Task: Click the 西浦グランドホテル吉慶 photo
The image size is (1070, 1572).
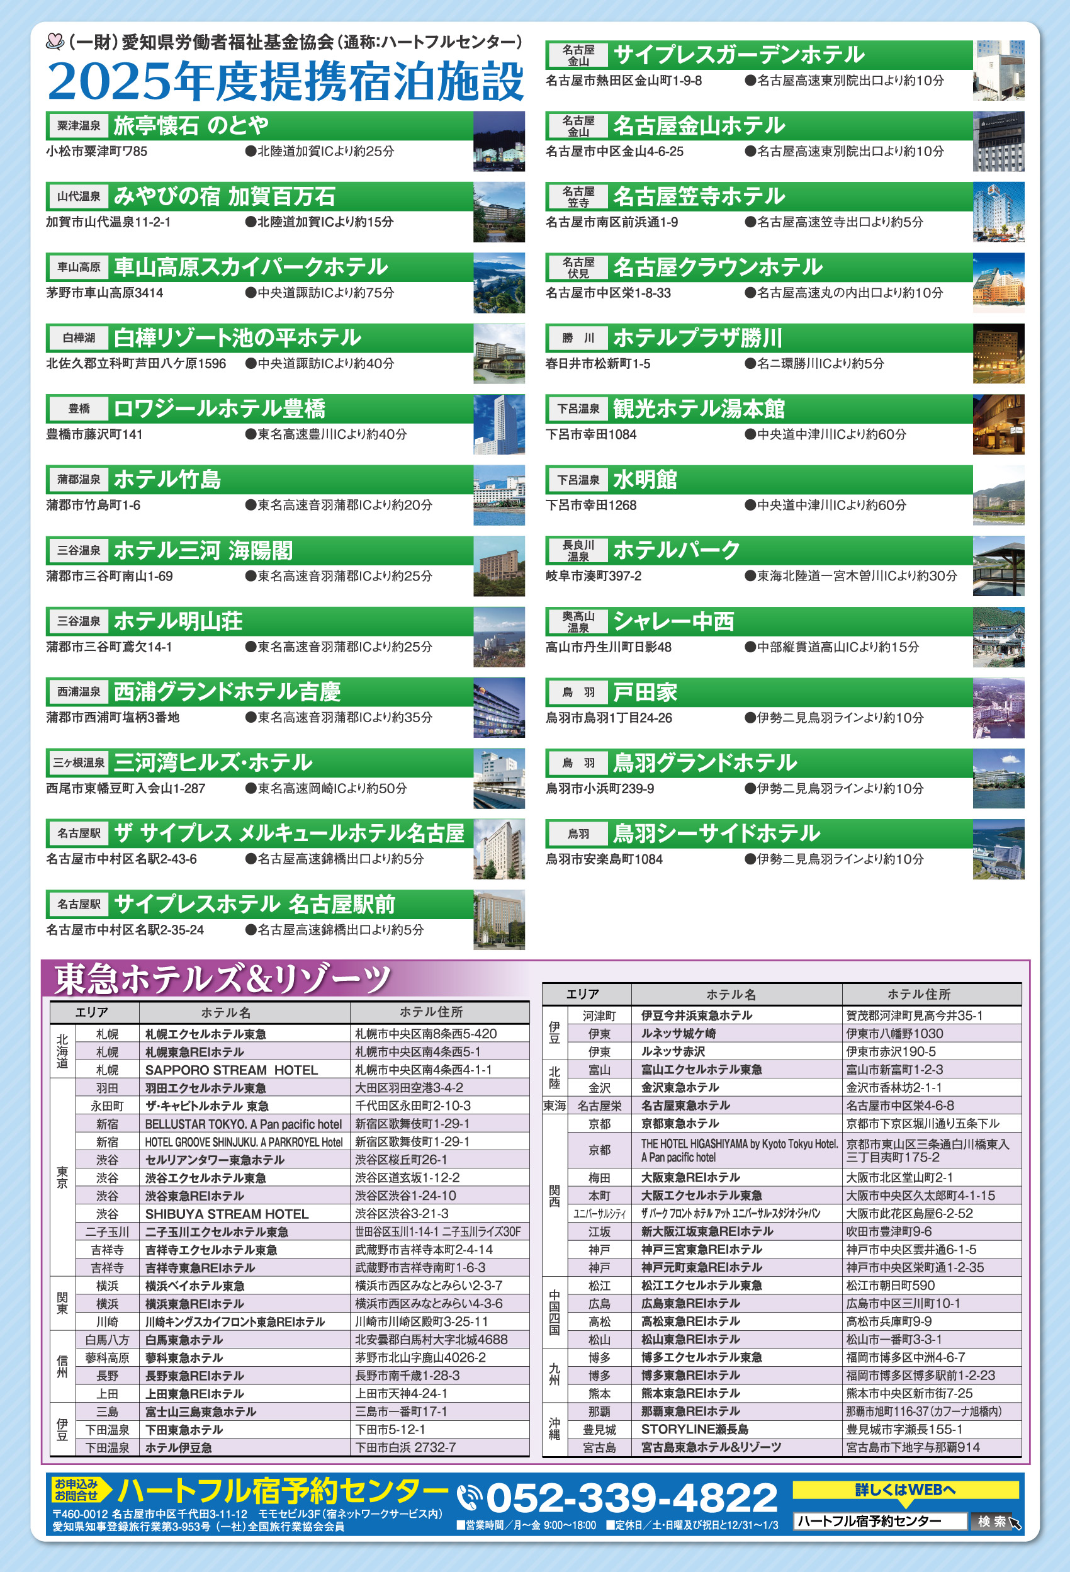Action: 498,708
